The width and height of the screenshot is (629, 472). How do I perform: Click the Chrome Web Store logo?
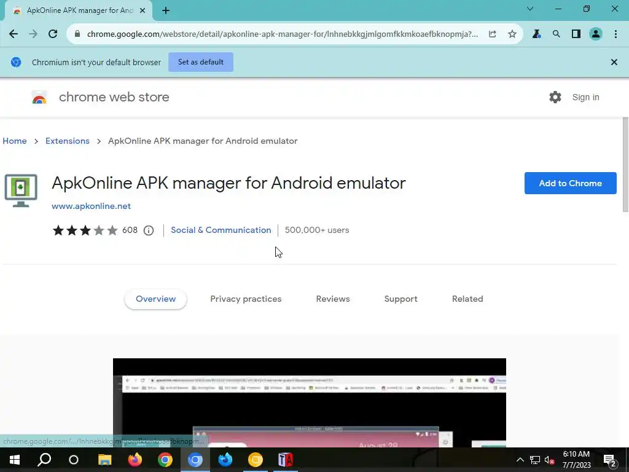(x=39, y=97)
